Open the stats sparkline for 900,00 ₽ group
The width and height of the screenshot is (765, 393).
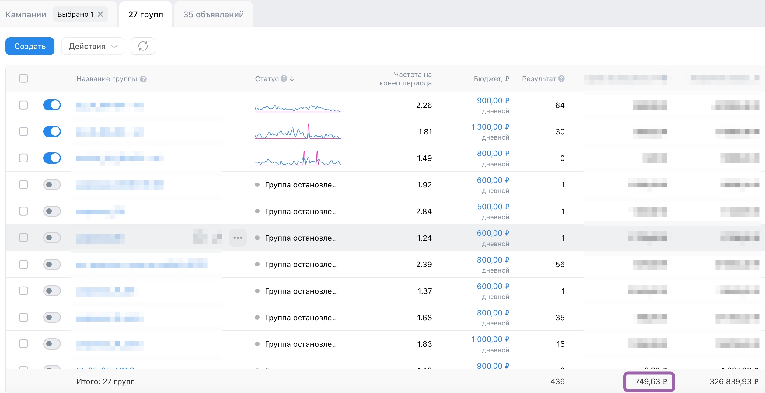[298, 108]
